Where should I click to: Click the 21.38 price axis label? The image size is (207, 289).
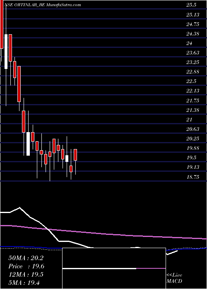click(193, 110)
